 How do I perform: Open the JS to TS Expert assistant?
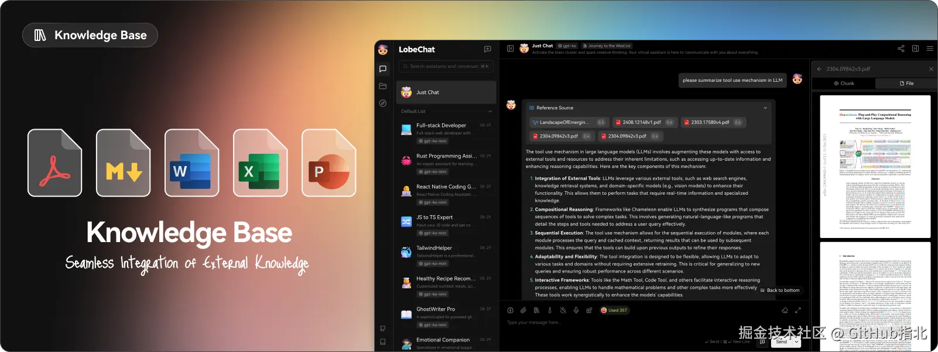click(446, 225)
